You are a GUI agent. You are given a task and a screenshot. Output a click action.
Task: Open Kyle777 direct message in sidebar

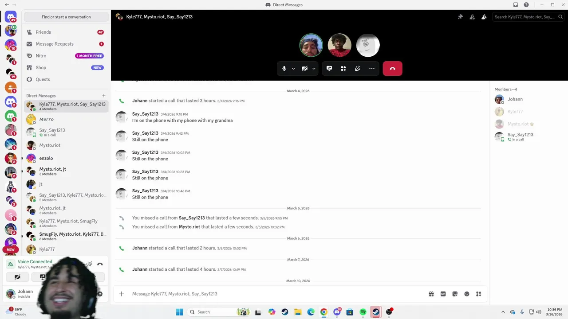click(66, 249)
